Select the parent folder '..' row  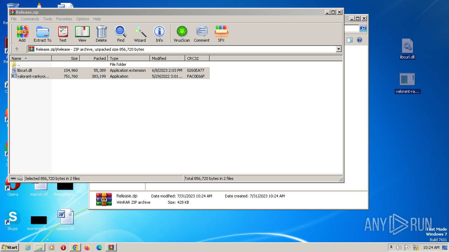coord(110,64)
